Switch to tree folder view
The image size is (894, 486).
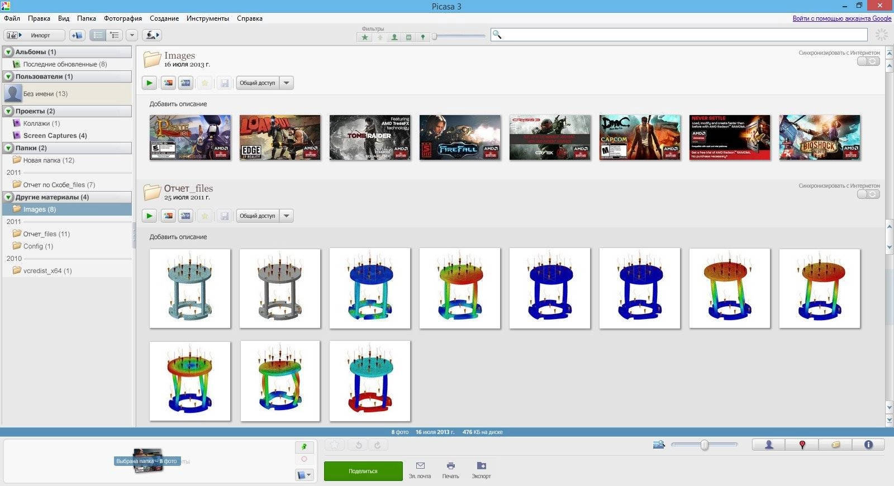pos(115,35)
